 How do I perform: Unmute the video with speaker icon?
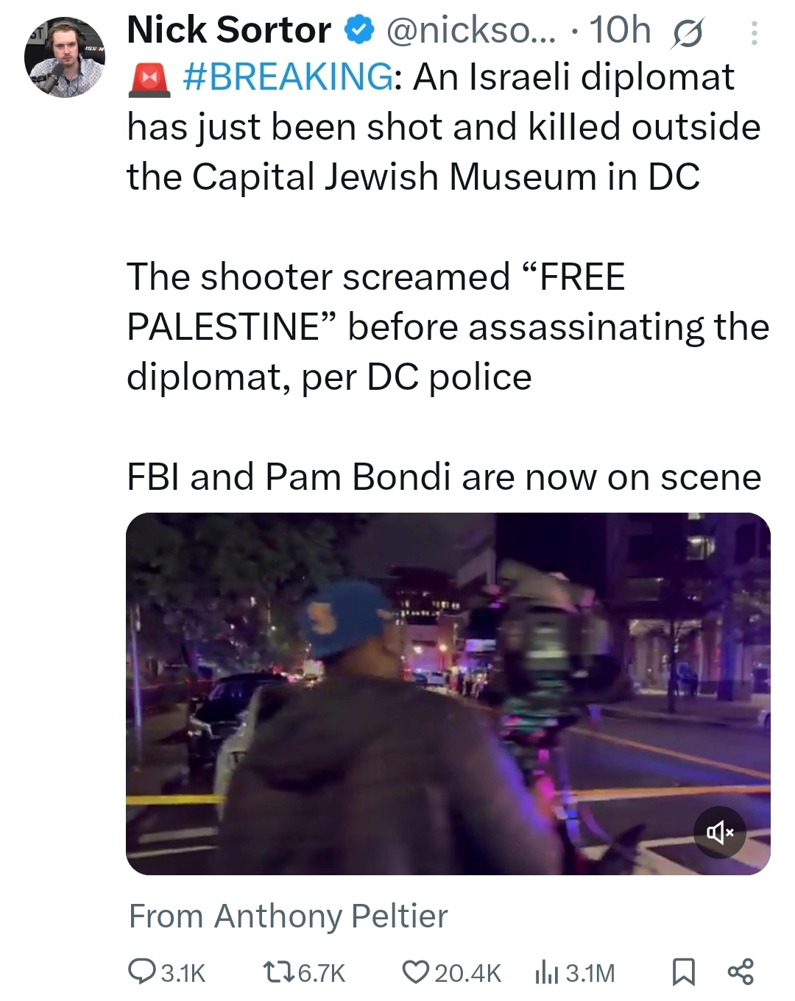(720, 833)
